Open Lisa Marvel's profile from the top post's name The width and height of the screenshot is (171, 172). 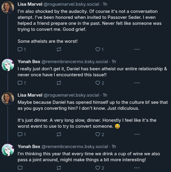click(x=30, y=4)
